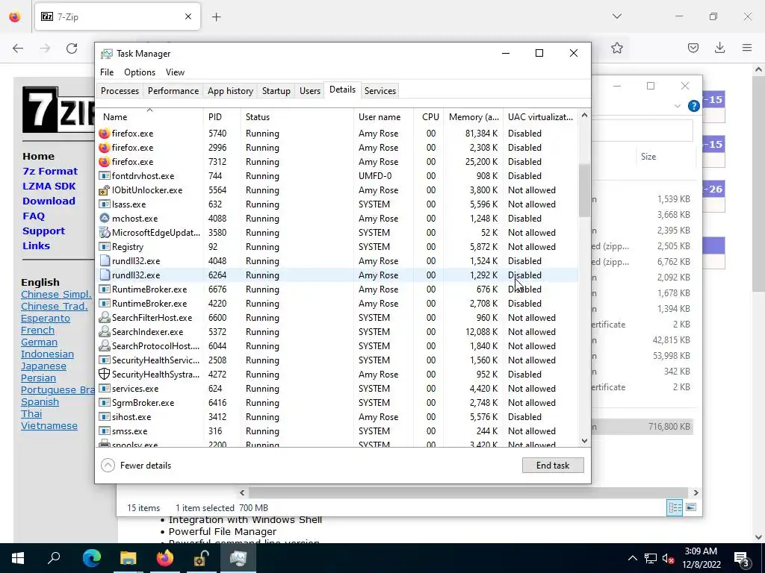Click the rundll32.exe icon for PID 4048
The height and width of the screenshot is (573, 765).
[104, 260]
